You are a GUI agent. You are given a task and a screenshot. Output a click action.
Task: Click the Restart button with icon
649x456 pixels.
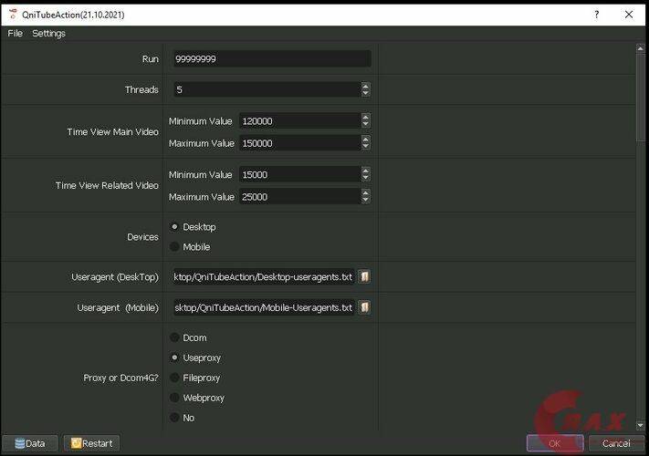[91, 443]
